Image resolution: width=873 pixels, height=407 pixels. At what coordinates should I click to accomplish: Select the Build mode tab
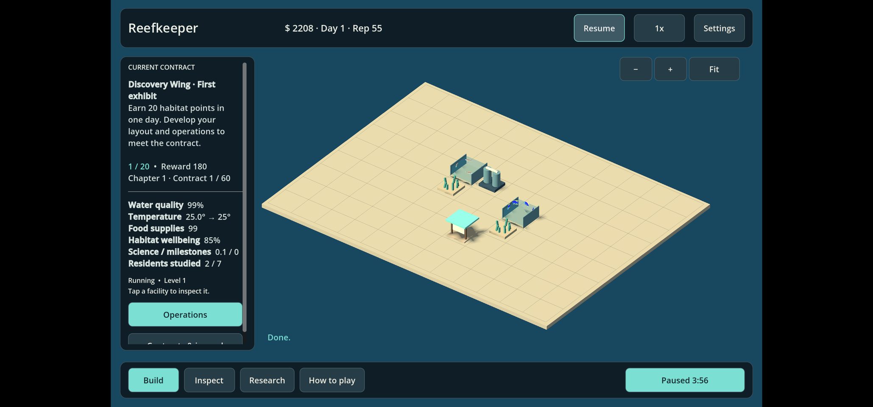tap(153, 380)
